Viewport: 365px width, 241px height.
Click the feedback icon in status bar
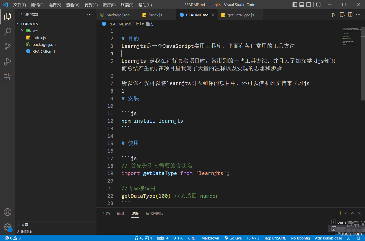click(x=349, y=238)
